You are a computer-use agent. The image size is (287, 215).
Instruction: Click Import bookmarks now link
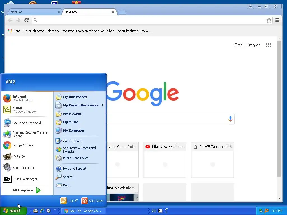click(x=133, y=31)
